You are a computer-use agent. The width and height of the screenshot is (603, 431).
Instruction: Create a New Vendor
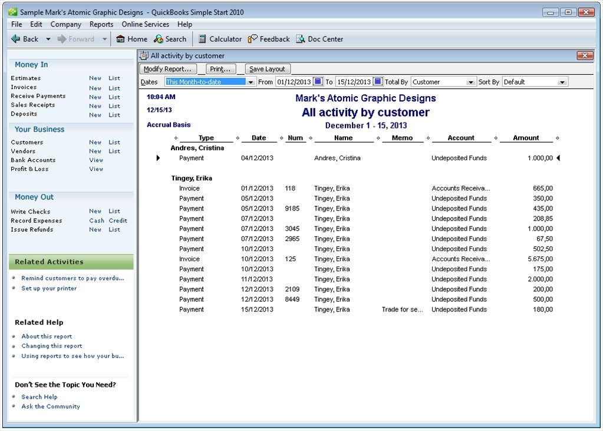[x=95, y=152]
